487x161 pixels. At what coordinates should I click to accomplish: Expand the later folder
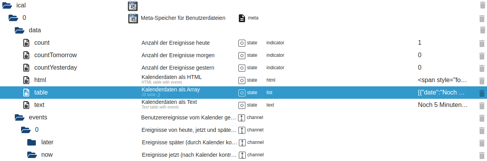tap(32, 142)
